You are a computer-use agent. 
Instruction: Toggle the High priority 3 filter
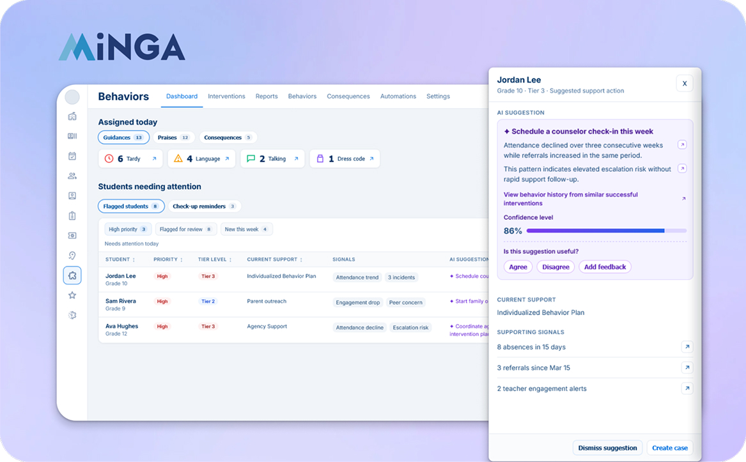(128, 229)
